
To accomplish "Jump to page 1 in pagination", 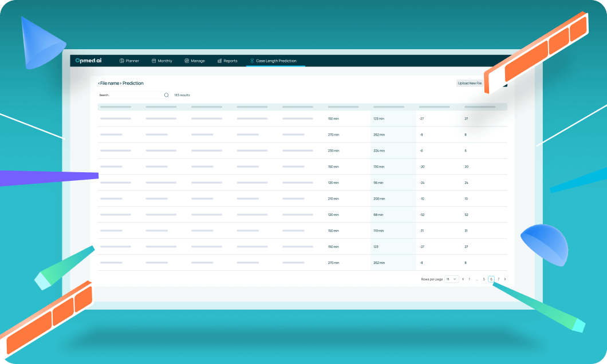I will pos(469,279).
